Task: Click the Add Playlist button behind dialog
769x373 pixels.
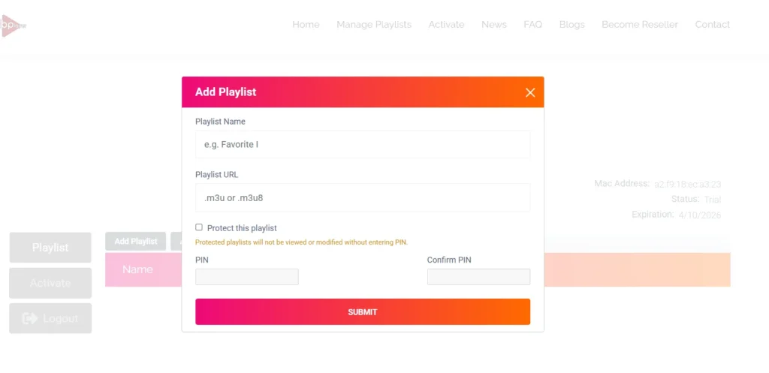Action: pos(136,241)
